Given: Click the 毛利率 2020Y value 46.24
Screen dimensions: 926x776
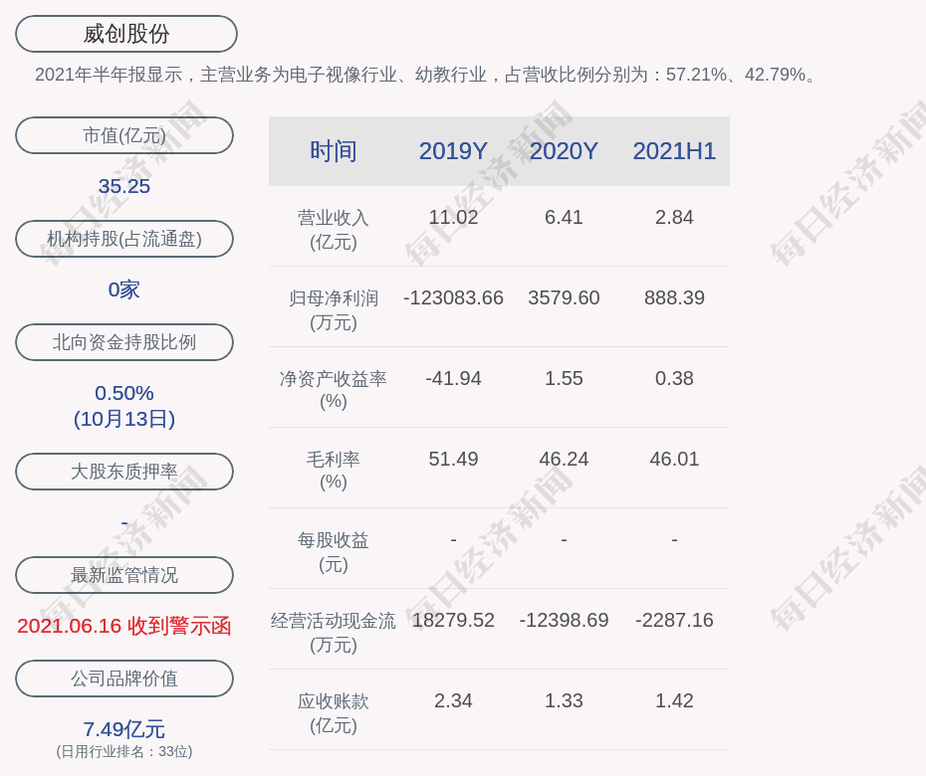Looking at the screenshot, I should point(564,459).
